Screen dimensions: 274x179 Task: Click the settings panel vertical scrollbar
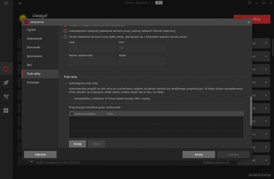(251, 111)
